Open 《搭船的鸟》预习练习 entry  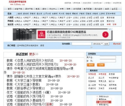[29, 96]
